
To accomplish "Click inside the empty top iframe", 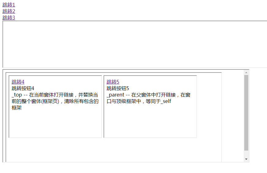I will (x=135, y=44).
